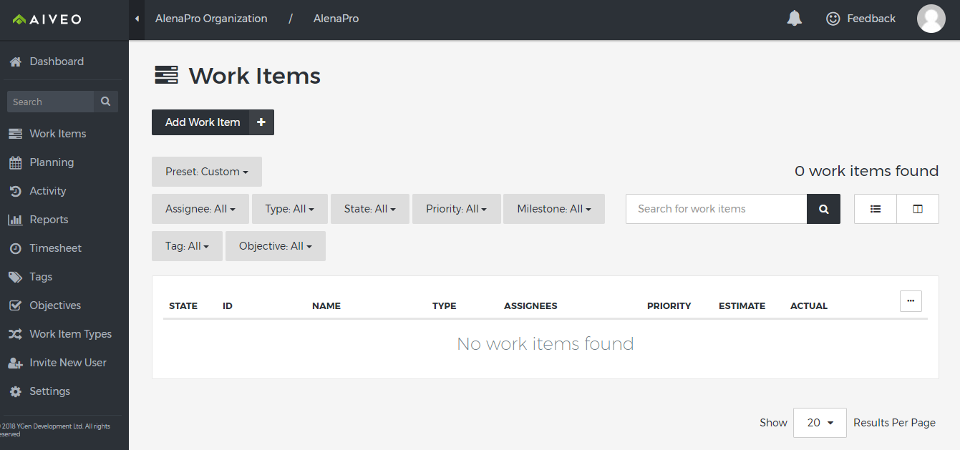
Task: Open the Preset: Custom dropdown
Action: [206, 172]
